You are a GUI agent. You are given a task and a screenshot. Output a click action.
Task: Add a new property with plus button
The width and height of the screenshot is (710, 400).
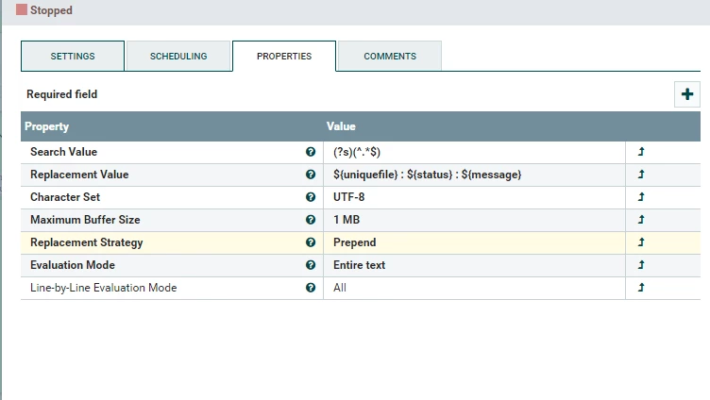687,94
